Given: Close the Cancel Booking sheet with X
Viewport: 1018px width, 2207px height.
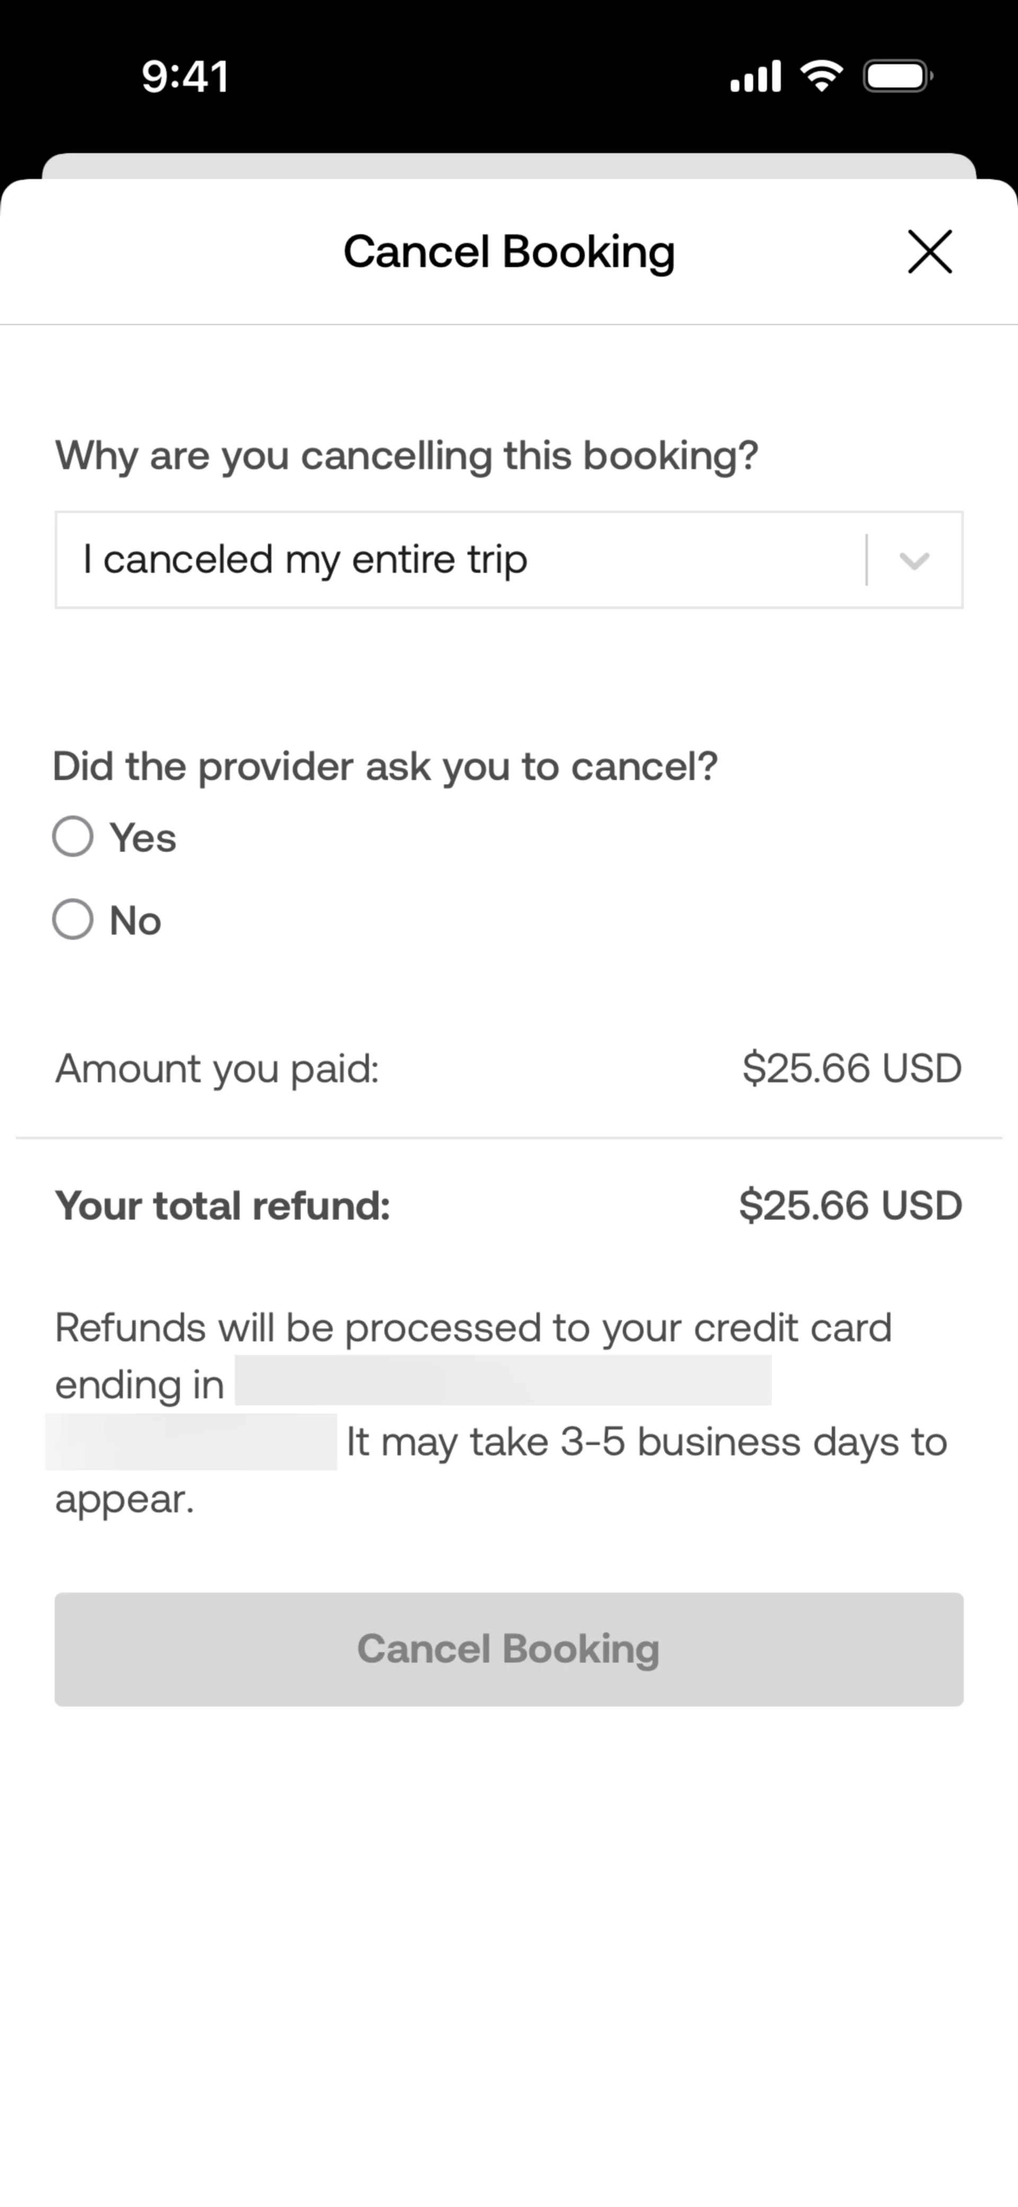Looking at the screenshot, I should click(929, 252).
